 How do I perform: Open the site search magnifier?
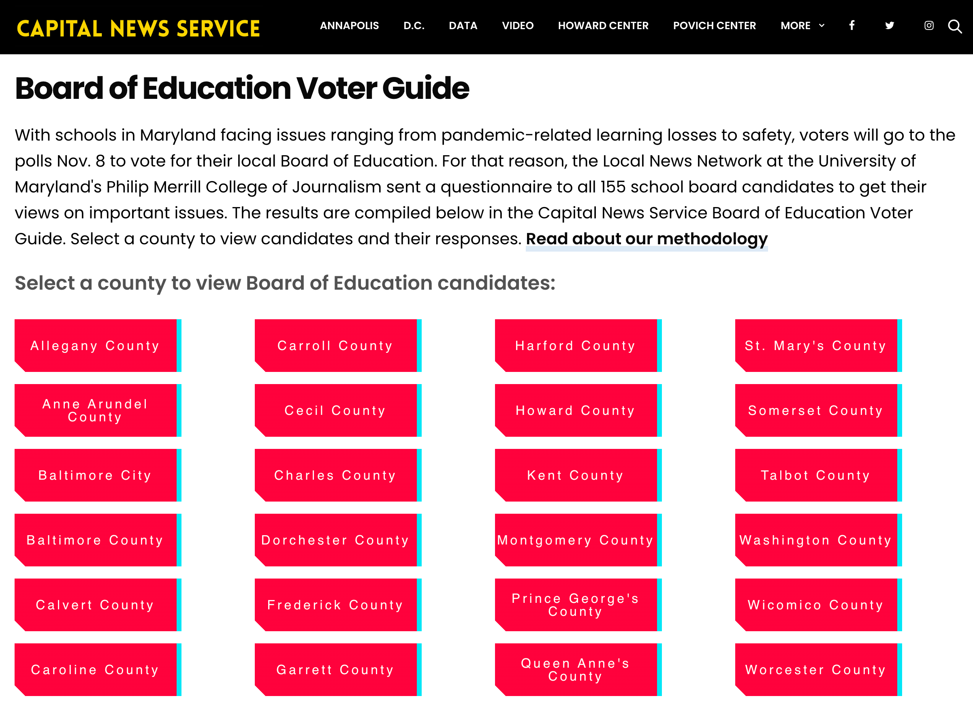click(956, 27)
